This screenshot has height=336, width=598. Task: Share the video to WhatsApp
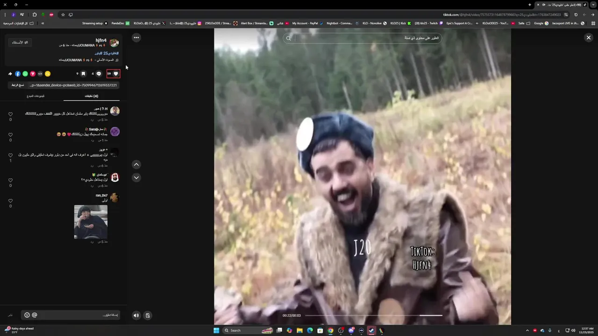25,74
